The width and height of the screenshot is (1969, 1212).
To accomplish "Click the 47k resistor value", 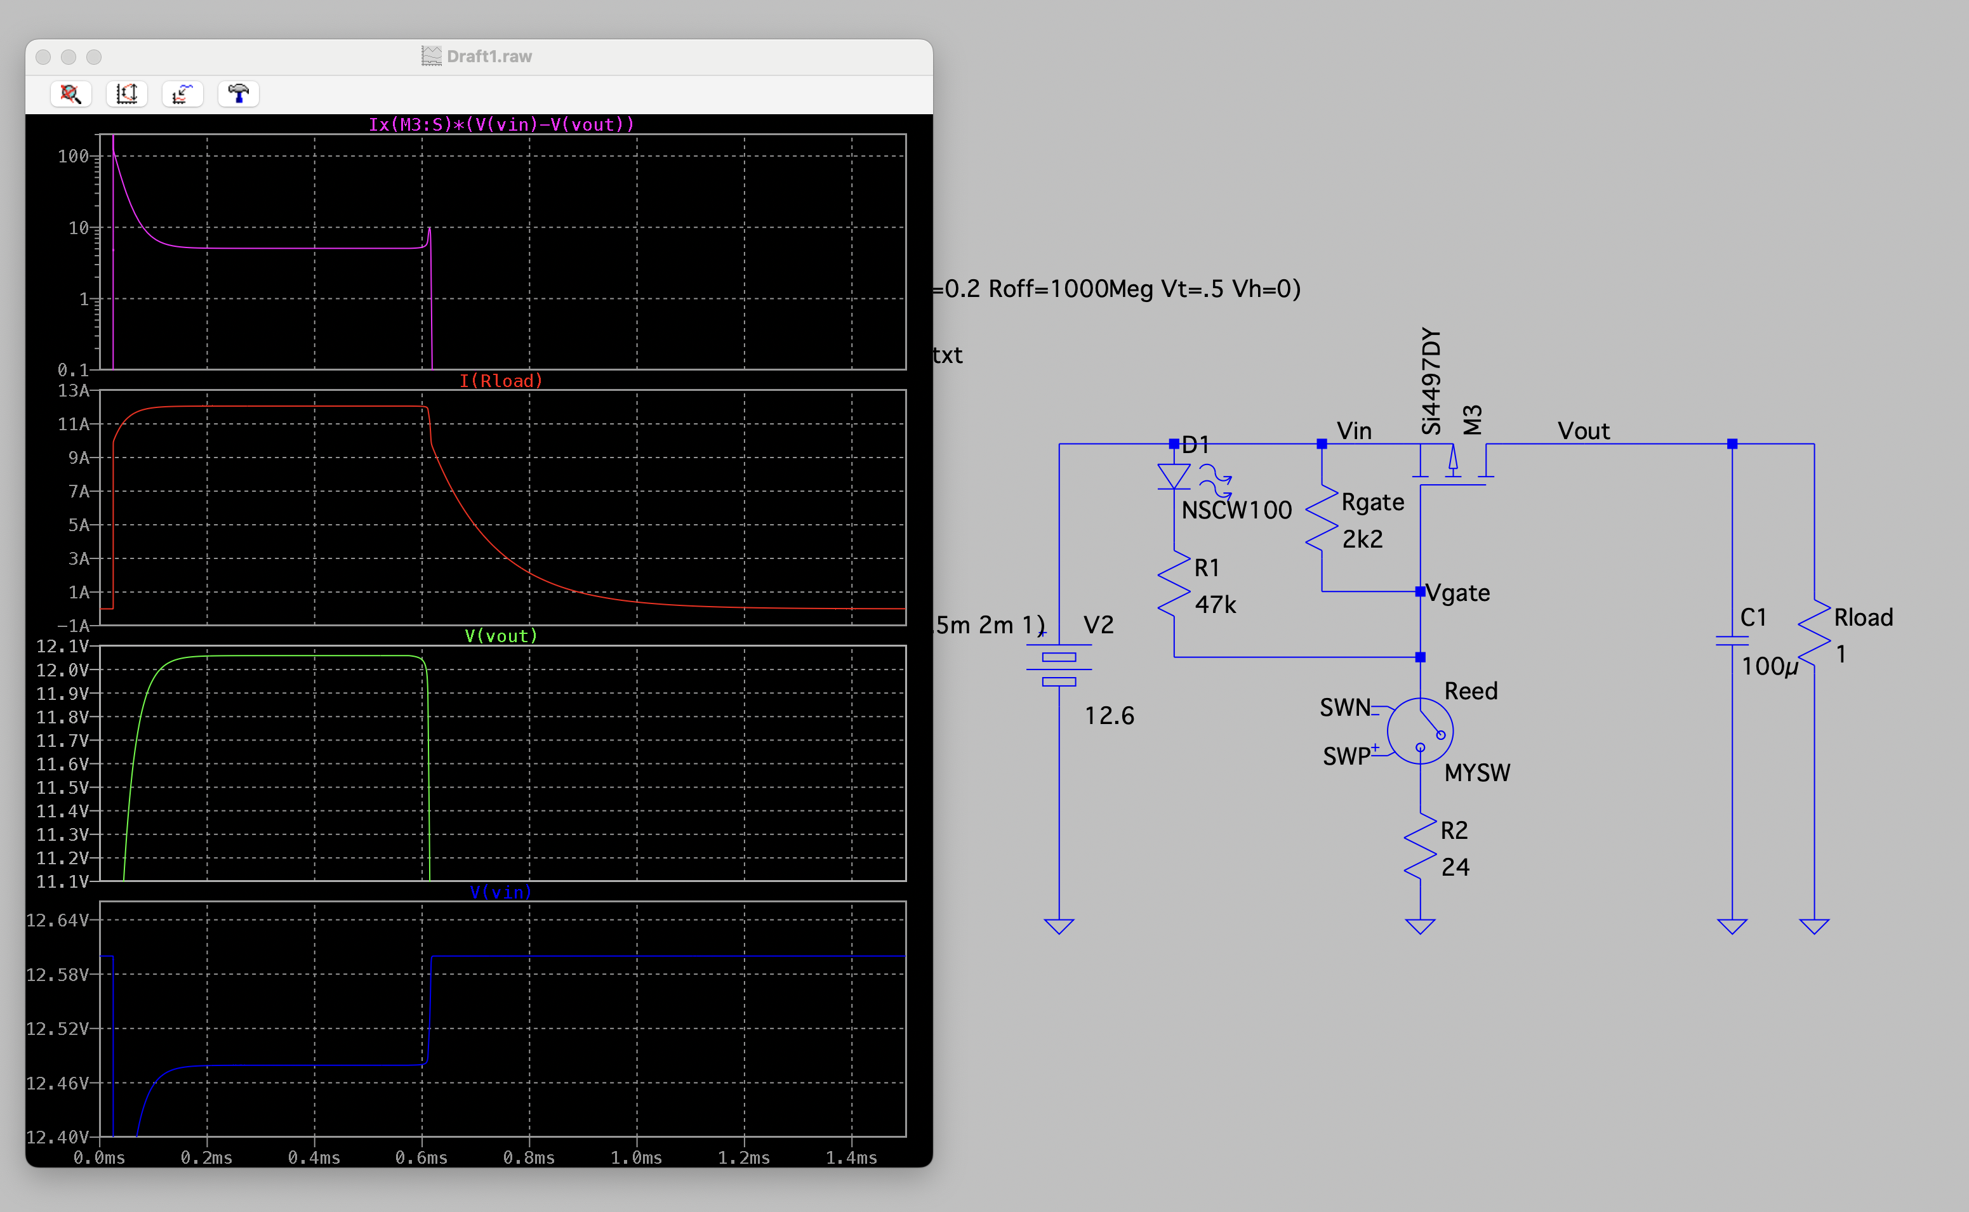I will tap(1216, 604).
